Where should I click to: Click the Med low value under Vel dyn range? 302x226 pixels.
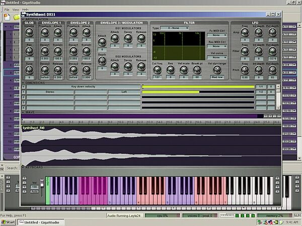[x=217, y=77]
